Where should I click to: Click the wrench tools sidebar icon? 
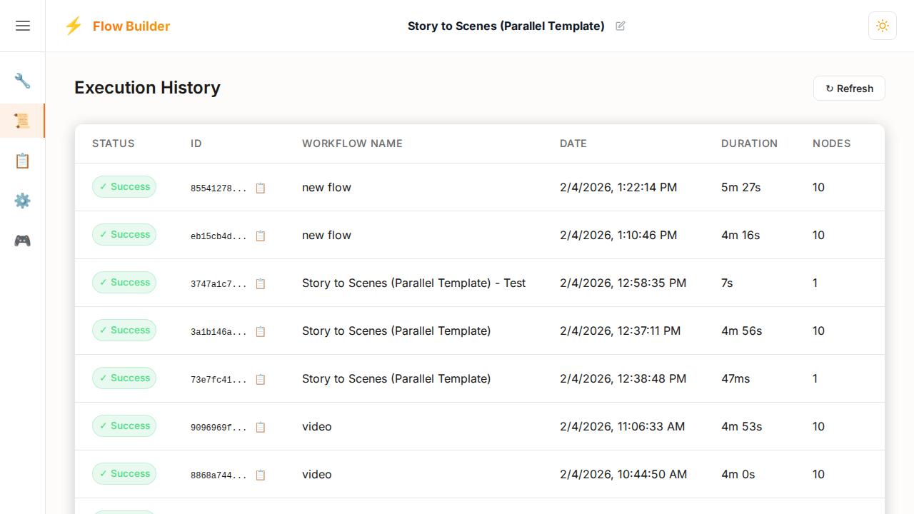(x=23, y=81)
